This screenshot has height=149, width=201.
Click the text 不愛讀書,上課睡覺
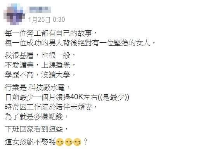(37, 65)
